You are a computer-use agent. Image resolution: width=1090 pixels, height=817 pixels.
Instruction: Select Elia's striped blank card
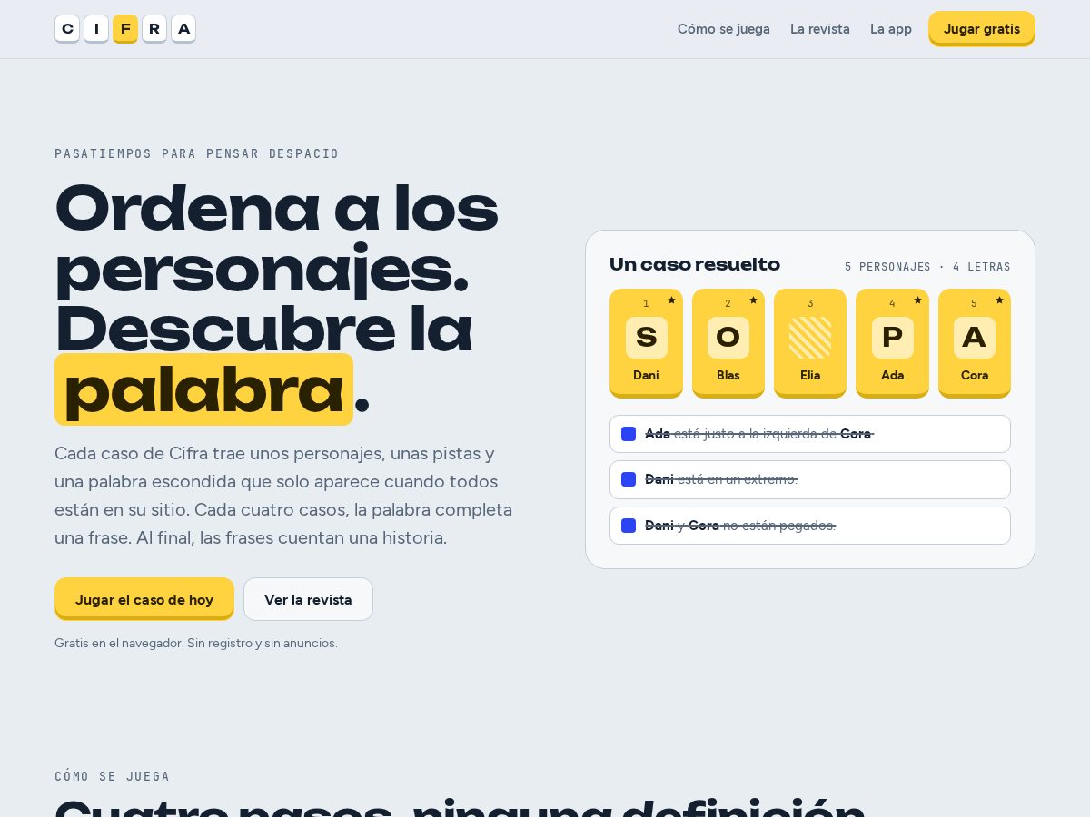810,343
